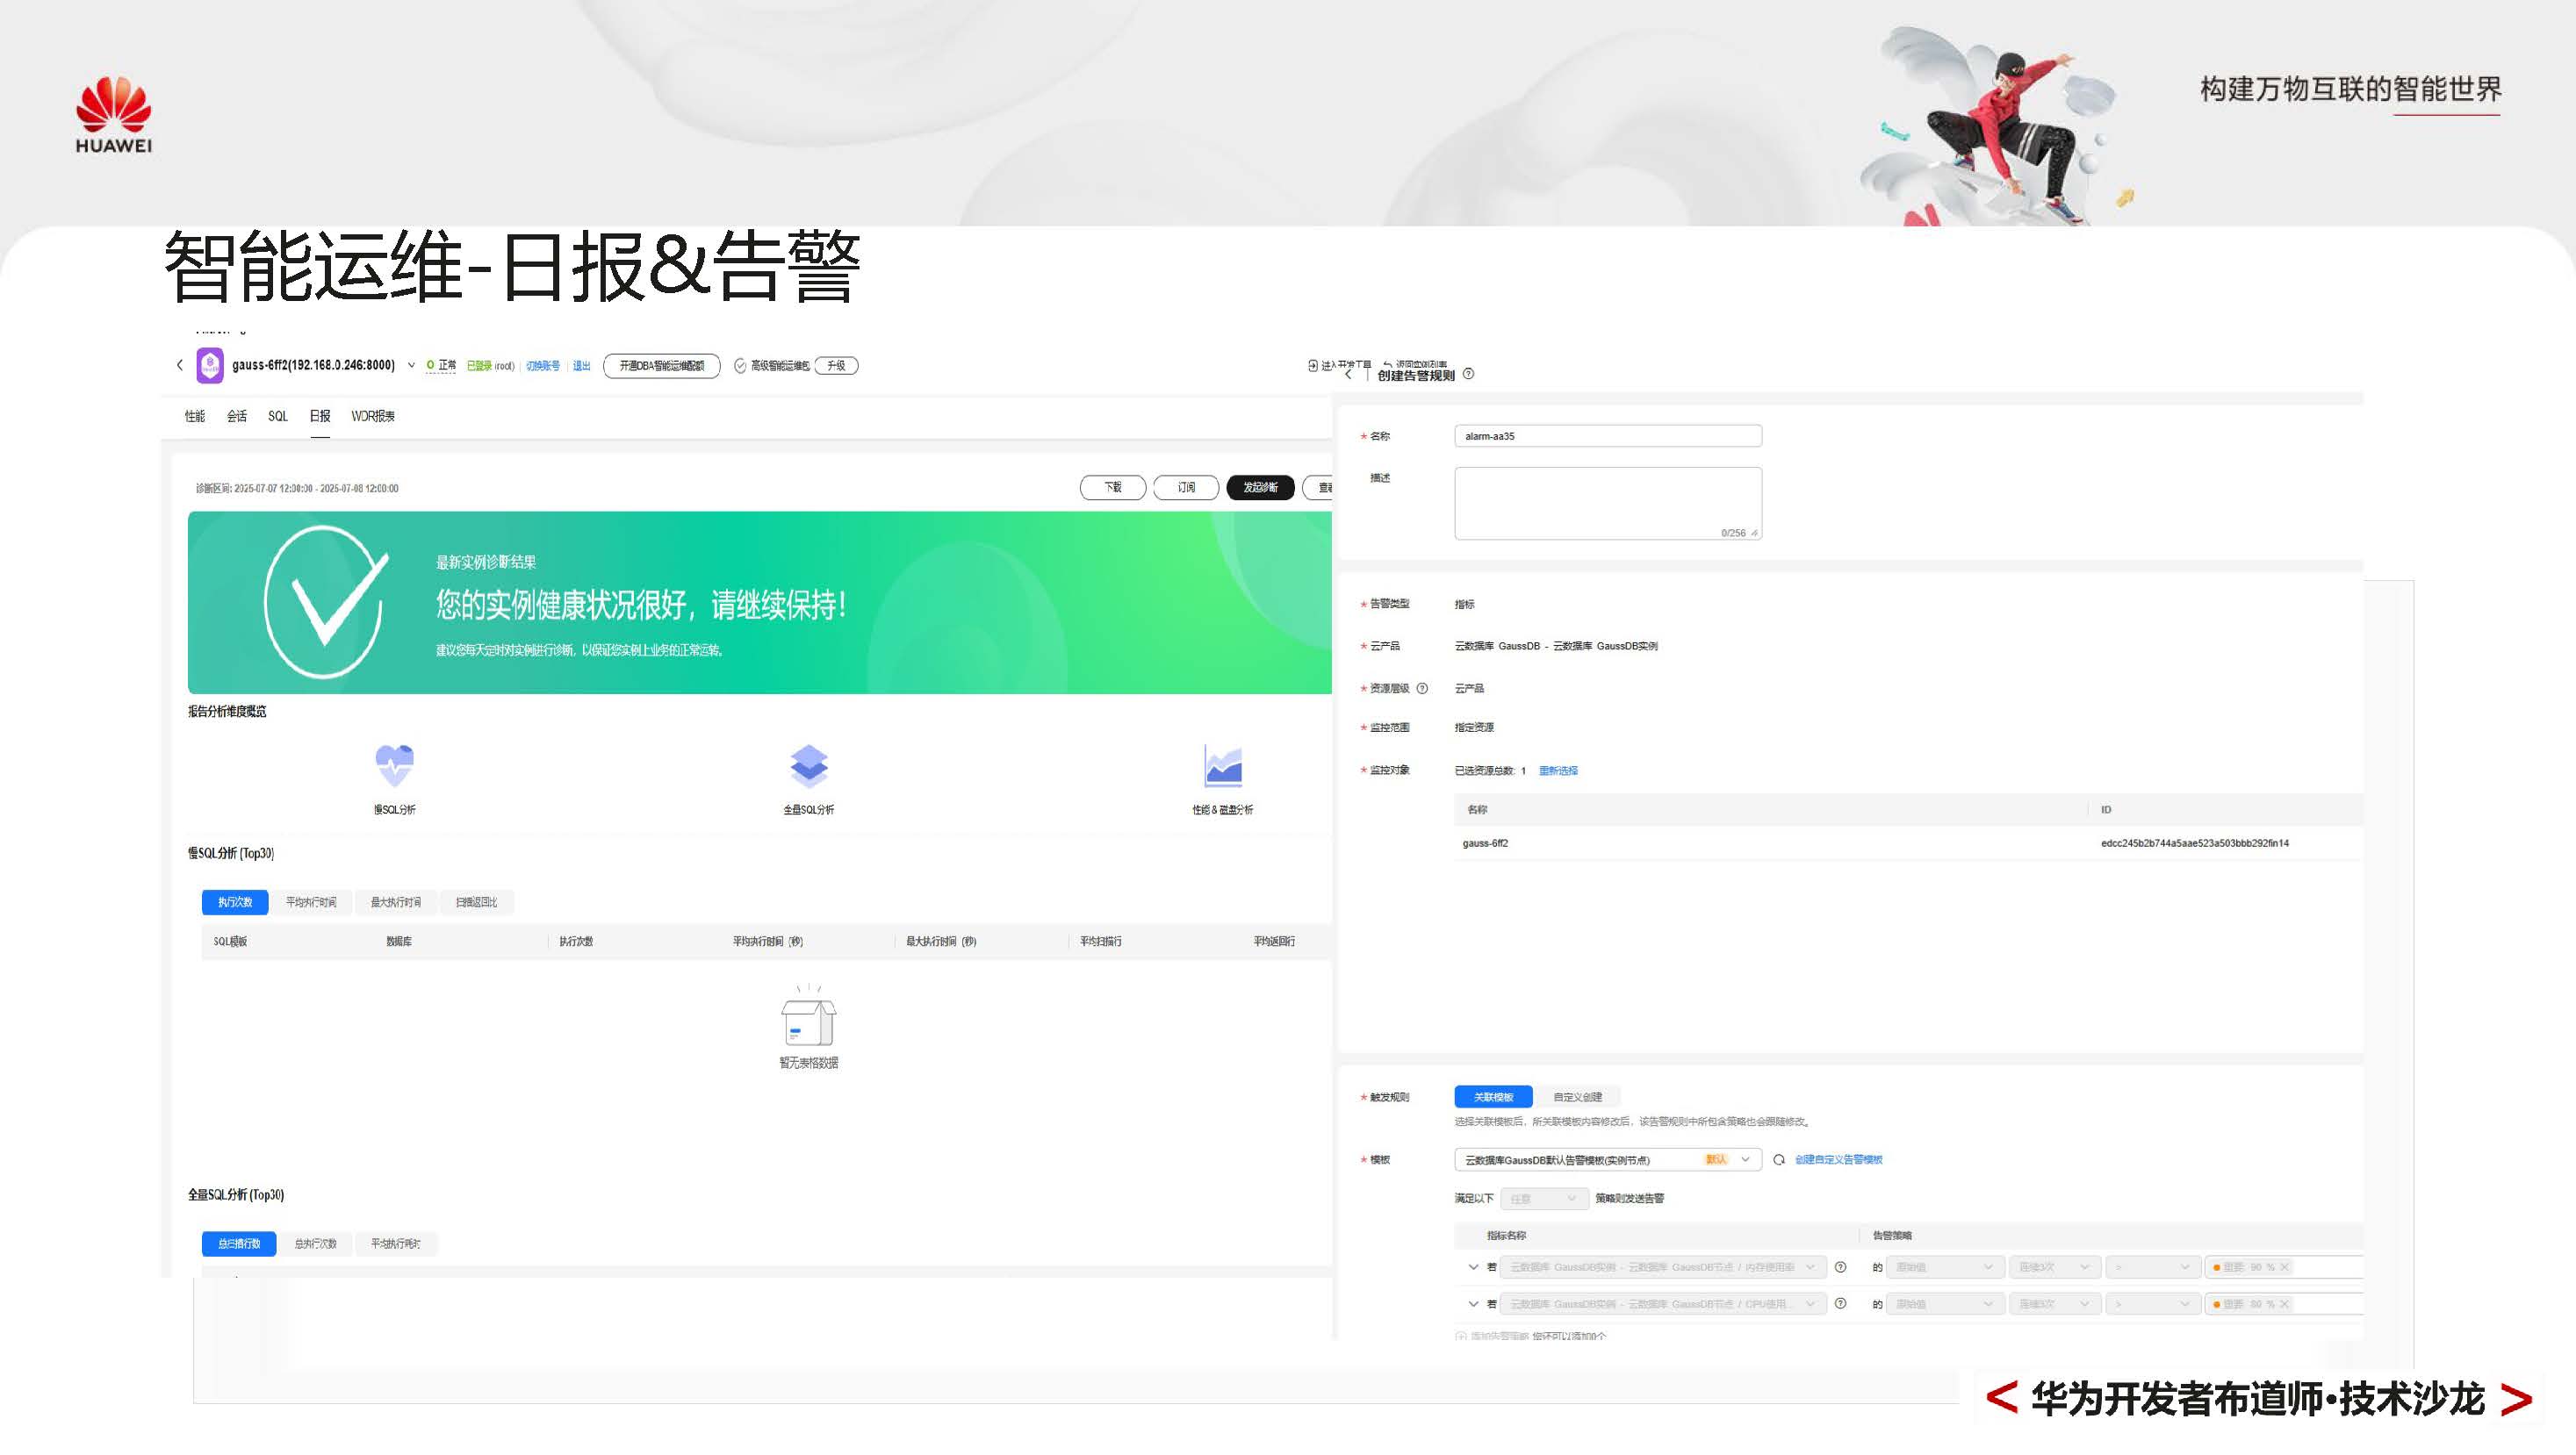
Task: Open 性能&磁盘分析 via its chart icon
Action: [x=1226, y=764]
